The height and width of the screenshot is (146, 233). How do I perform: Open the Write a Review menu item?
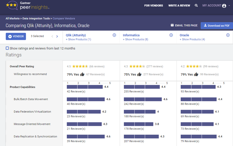(x=179, y=5)
